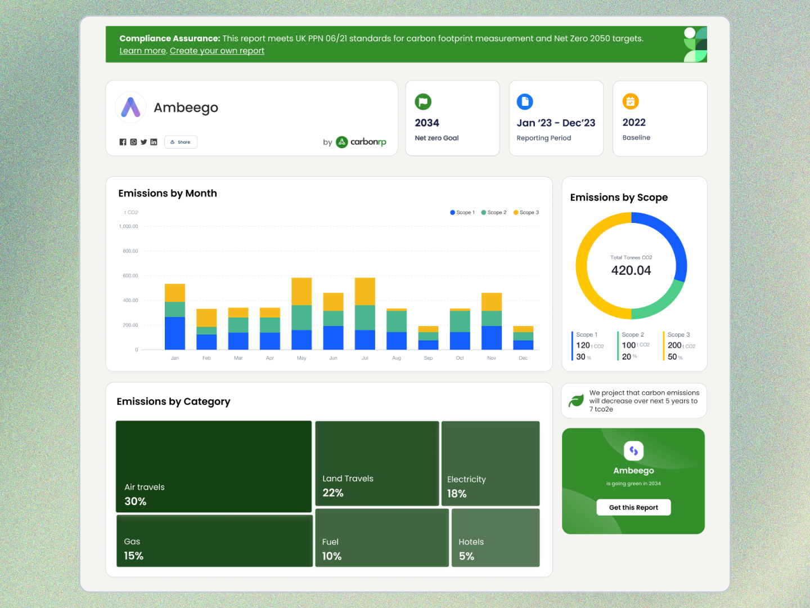
Task: Click the Emissions by Category heading
Action: [x=173, y=401]
